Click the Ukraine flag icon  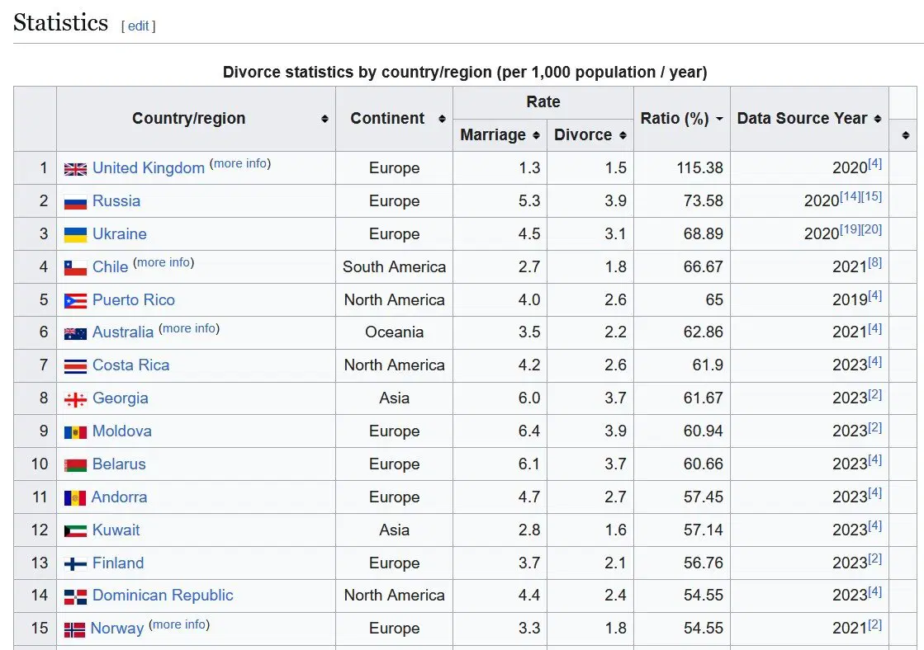pyautogui.click(x=75, y=235)
